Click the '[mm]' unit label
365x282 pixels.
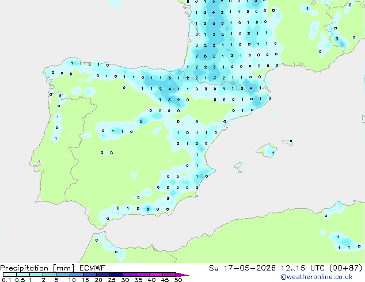(63, 268)
